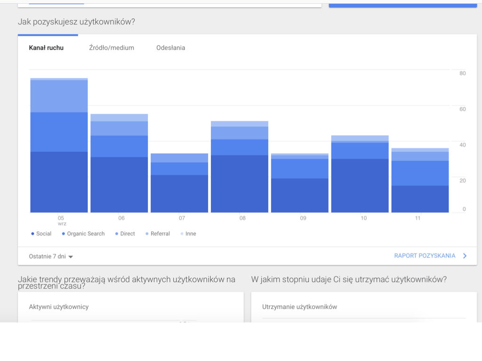Click the 80 axis label
The height and width of the screenshot is (361, 482).
point(462,73)
